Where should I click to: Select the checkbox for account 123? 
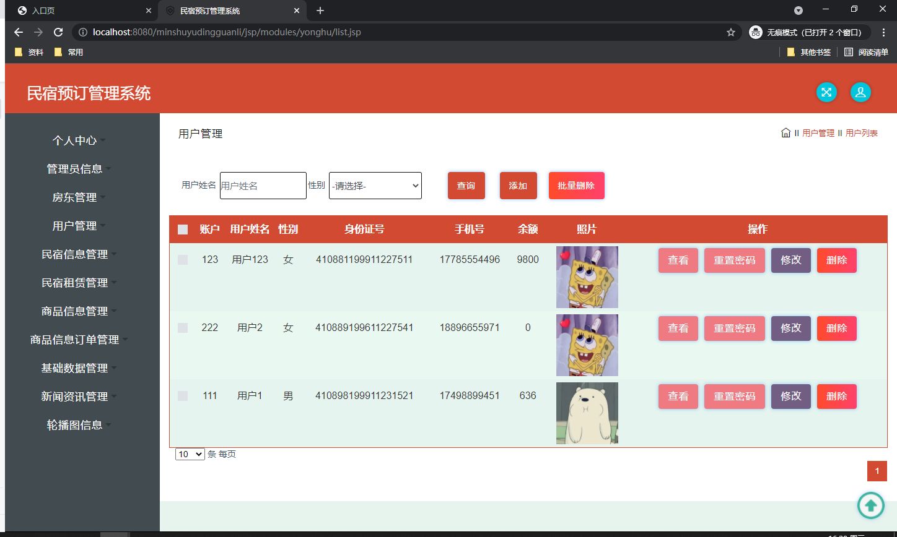183,260
